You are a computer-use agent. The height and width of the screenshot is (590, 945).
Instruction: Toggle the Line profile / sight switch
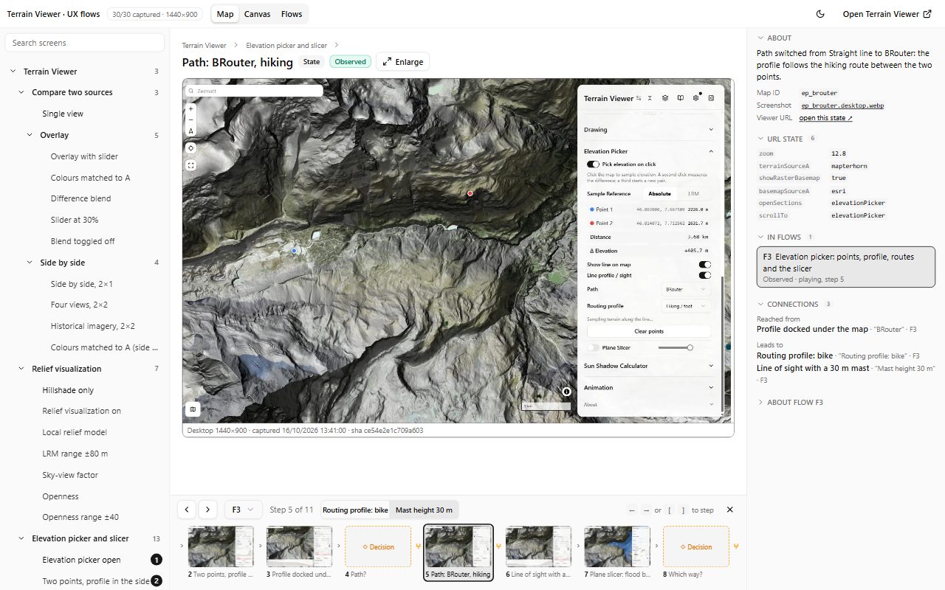click(x=705, y=275)
